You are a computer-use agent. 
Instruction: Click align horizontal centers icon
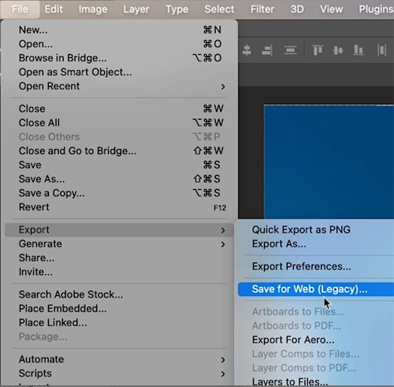click(x=247, y=50)
